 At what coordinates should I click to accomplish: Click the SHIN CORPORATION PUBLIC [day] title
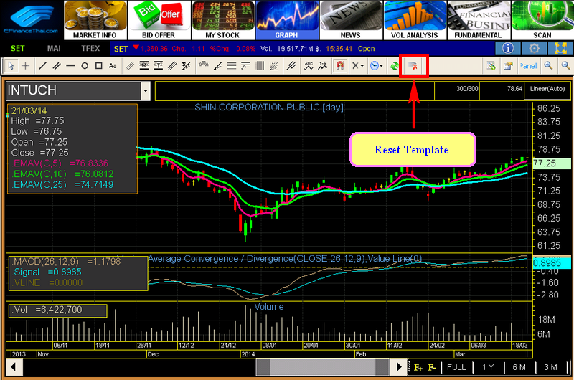coord(268,108)
